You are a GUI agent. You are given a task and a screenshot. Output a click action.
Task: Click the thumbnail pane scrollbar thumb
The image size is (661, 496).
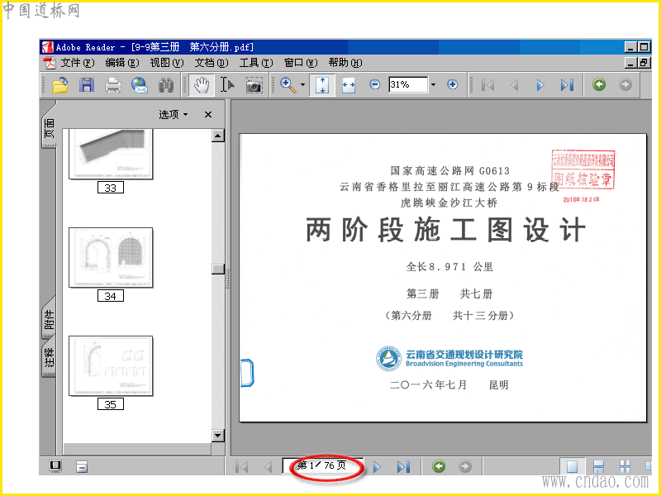click(x=217, y=269)
